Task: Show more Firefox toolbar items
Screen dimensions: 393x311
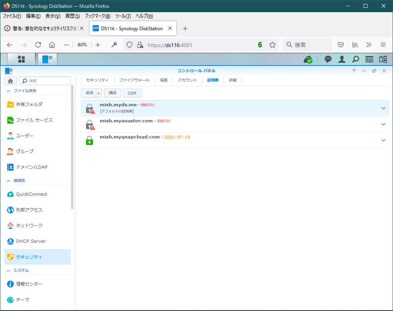Action: click(x=369, y=45)
